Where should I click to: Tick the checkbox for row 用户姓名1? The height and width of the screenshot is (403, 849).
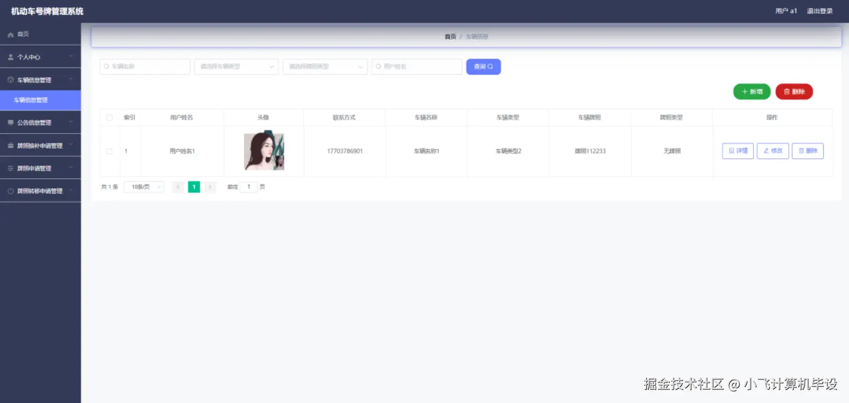tap(110, 151)
